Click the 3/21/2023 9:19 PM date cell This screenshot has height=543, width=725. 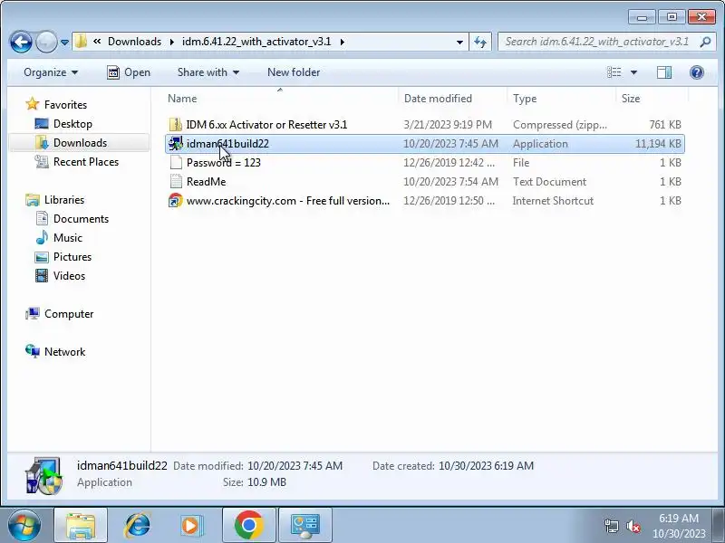[x=448, y=125]
